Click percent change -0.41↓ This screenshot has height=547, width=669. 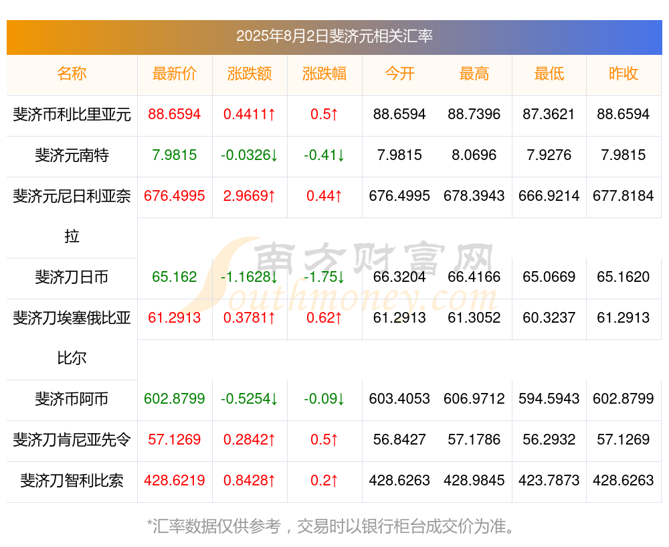click(324, 155)
